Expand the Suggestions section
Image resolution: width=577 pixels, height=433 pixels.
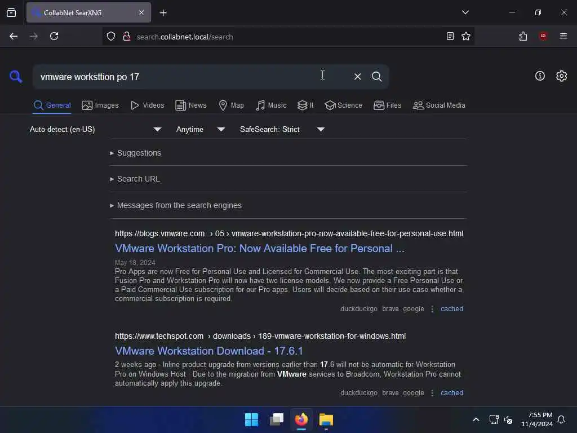pos(135,153)
